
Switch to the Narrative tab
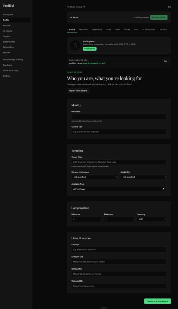point(84,30)
